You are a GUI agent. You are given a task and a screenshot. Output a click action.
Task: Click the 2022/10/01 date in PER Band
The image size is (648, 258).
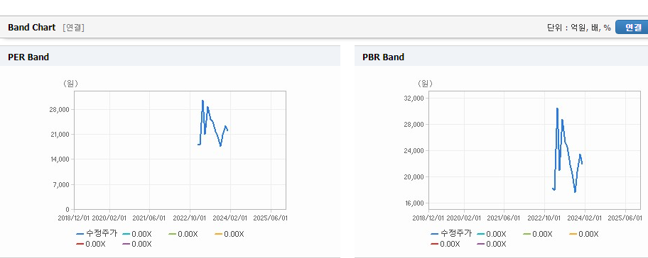190,218
